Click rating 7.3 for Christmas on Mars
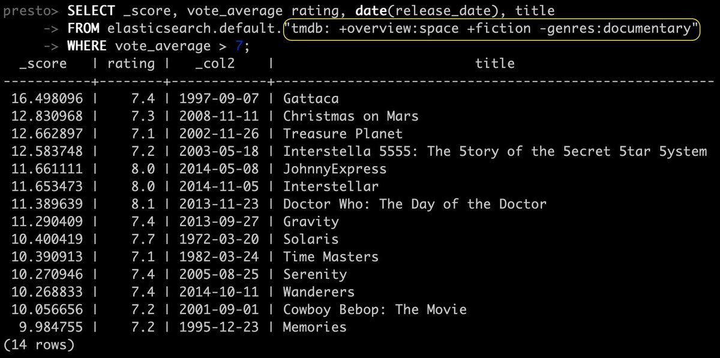Image resolution: width=720 pixels, height=358 pixels. pyautogui.click(x=143, y=116)
